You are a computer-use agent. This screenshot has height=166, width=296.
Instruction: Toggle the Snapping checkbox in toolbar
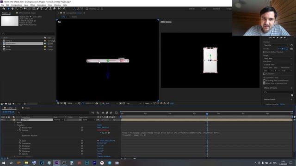coord(87,9)
